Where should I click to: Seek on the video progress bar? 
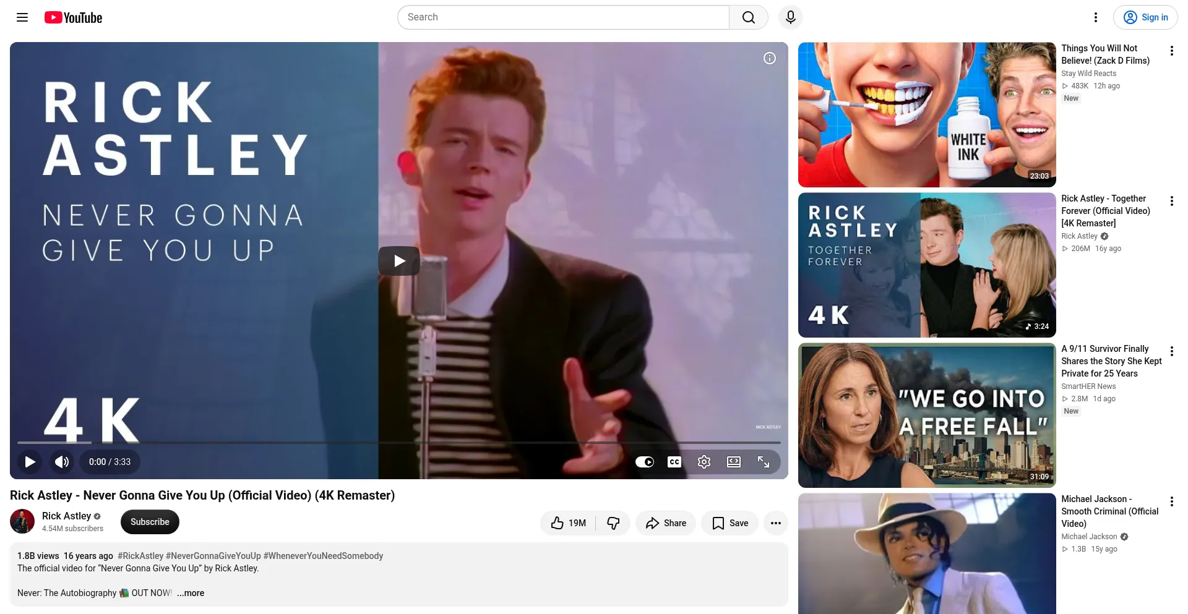click(x=399, y=443)
